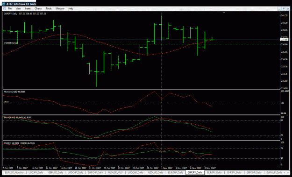Image resolution: width=292 pixels, height=177 pixels.
Task: Switch to the USDCAD,Daily chart tab
Action: (135, 172)
